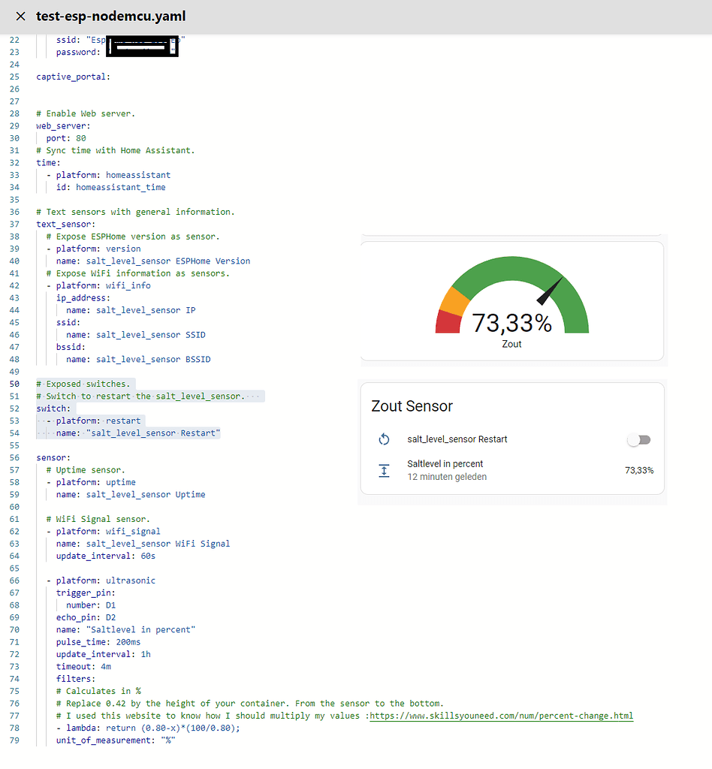
Task: Close the test-esp-nodemcu.yaml editor
Action: 20,17
